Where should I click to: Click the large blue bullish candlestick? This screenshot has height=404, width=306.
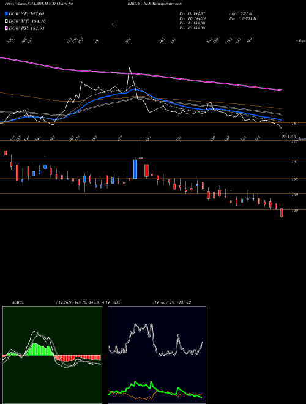pos(135,169)
